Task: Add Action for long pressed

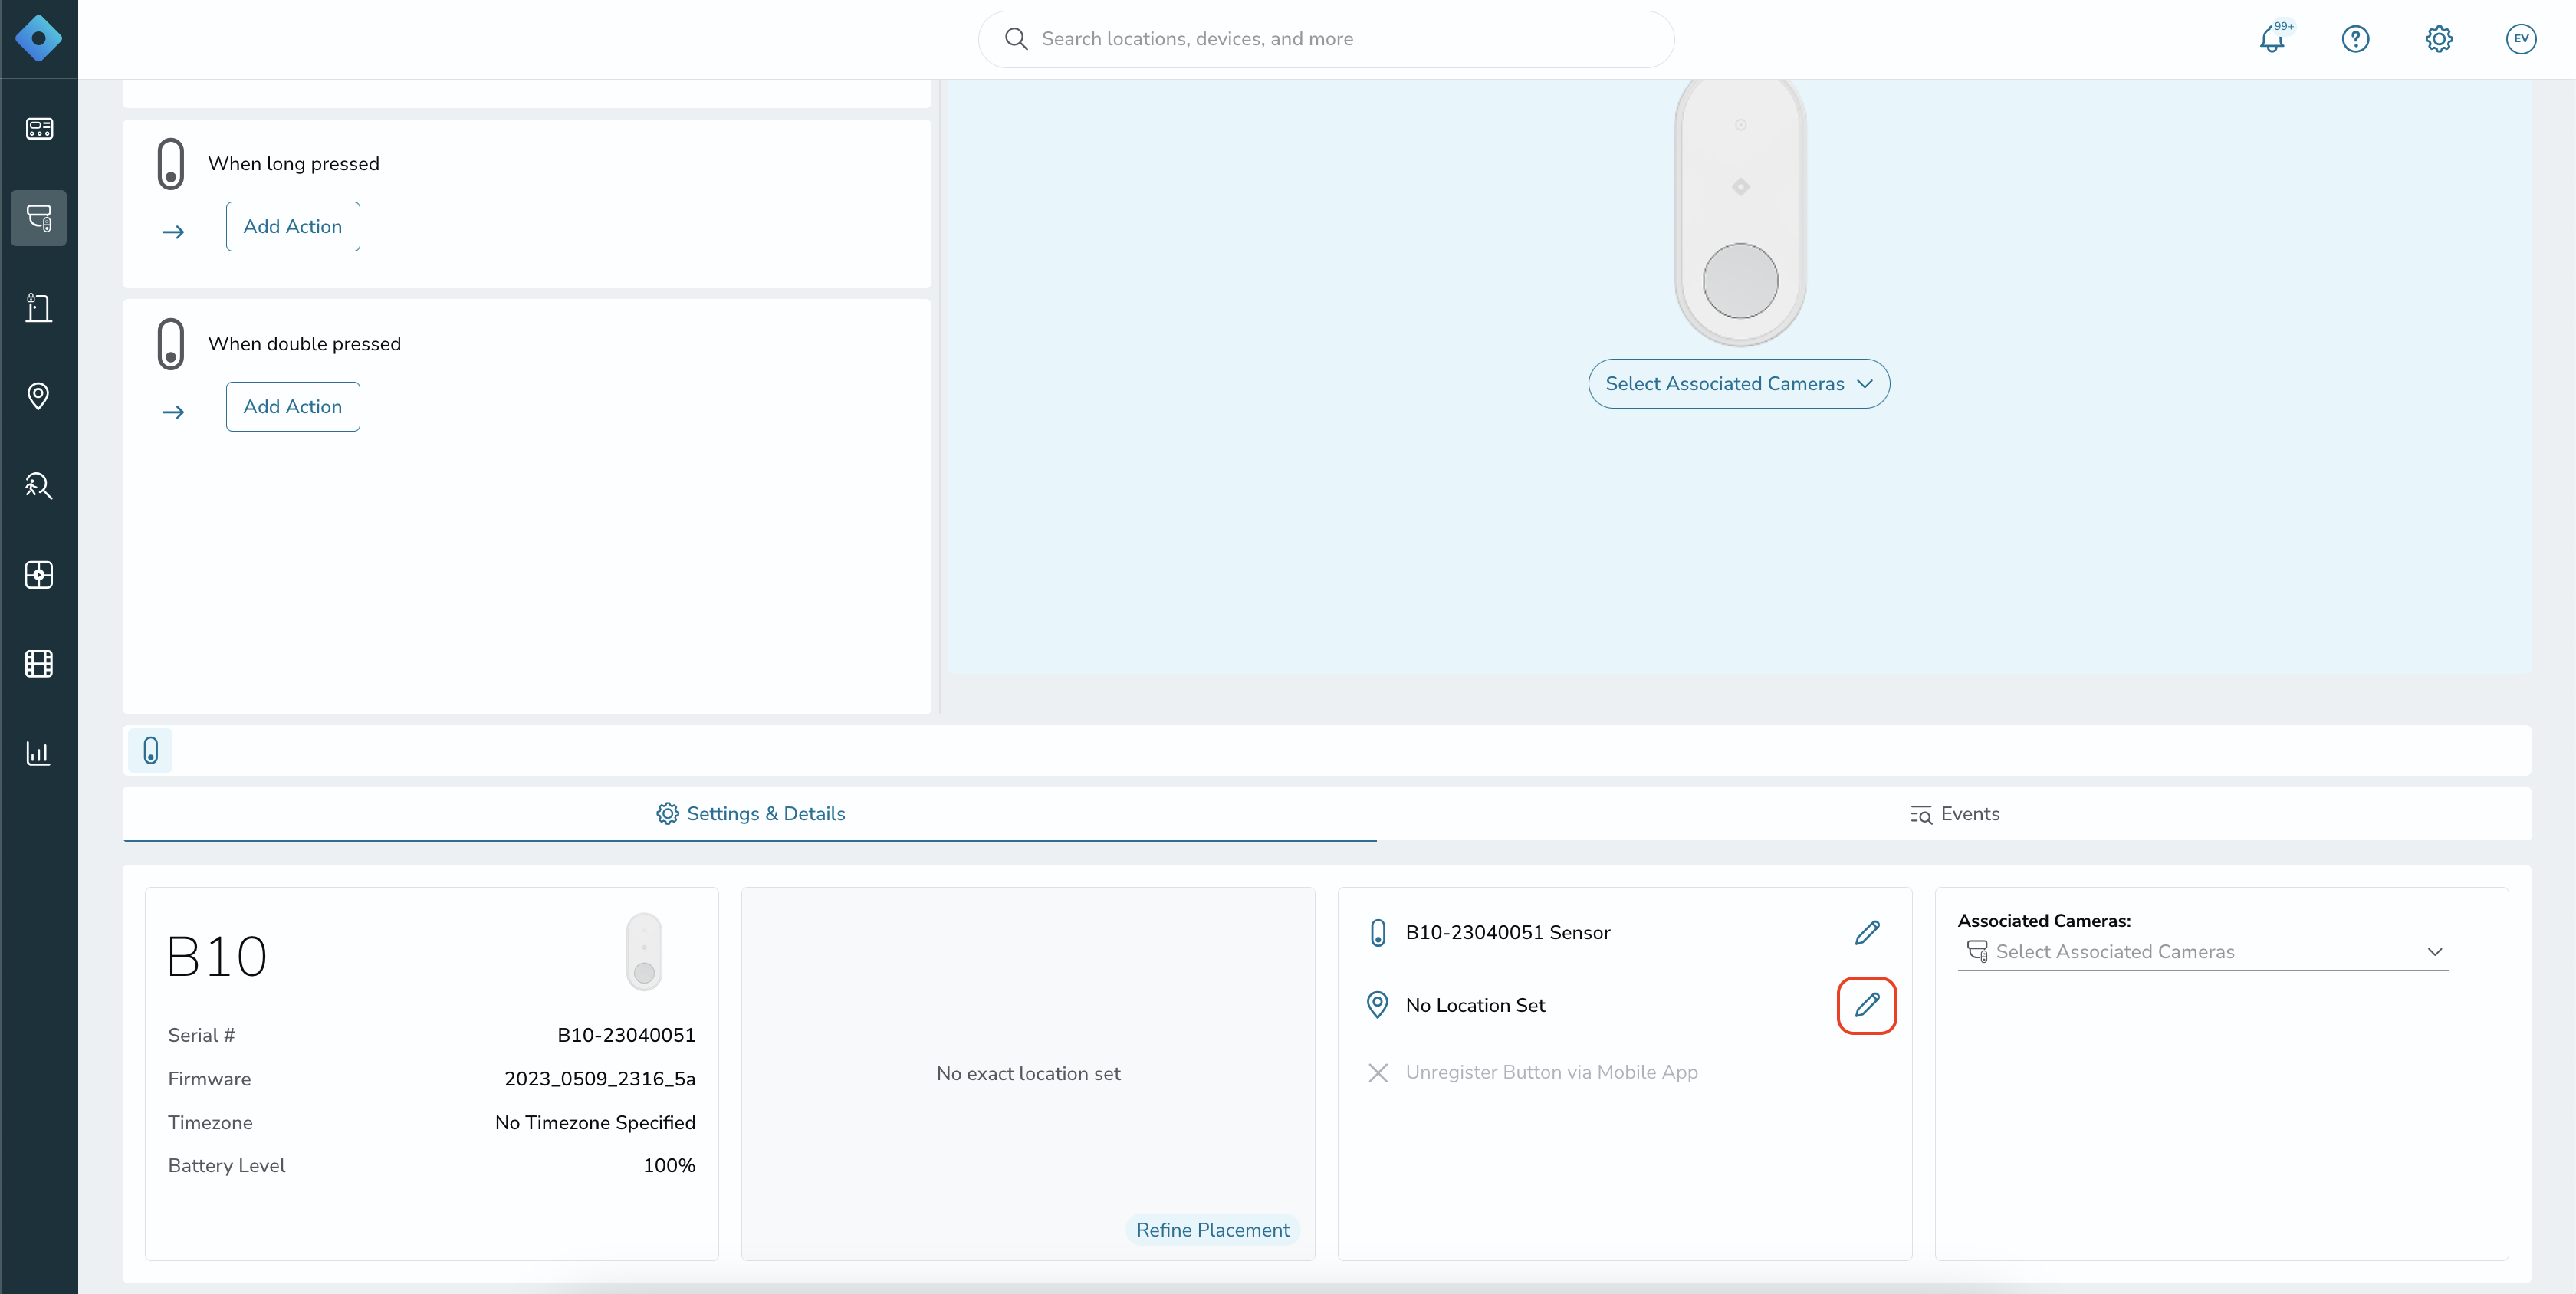Action: (293, 227)
